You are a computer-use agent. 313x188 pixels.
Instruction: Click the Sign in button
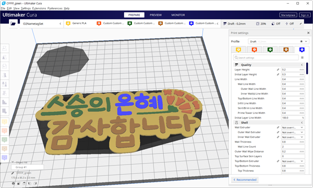(305, 15)
